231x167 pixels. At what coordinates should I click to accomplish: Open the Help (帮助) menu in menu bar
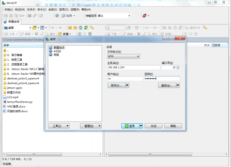(x=86, y=10)
